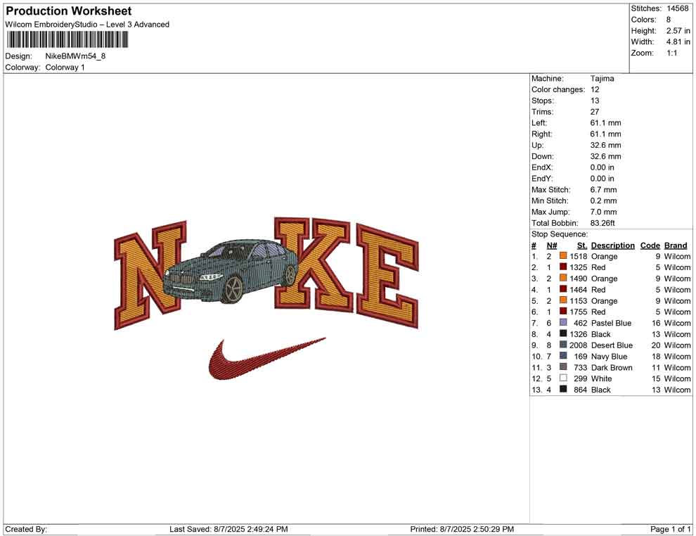
Task: Click the Dark Brown swatch in stop 11
Action: [563, 366]
